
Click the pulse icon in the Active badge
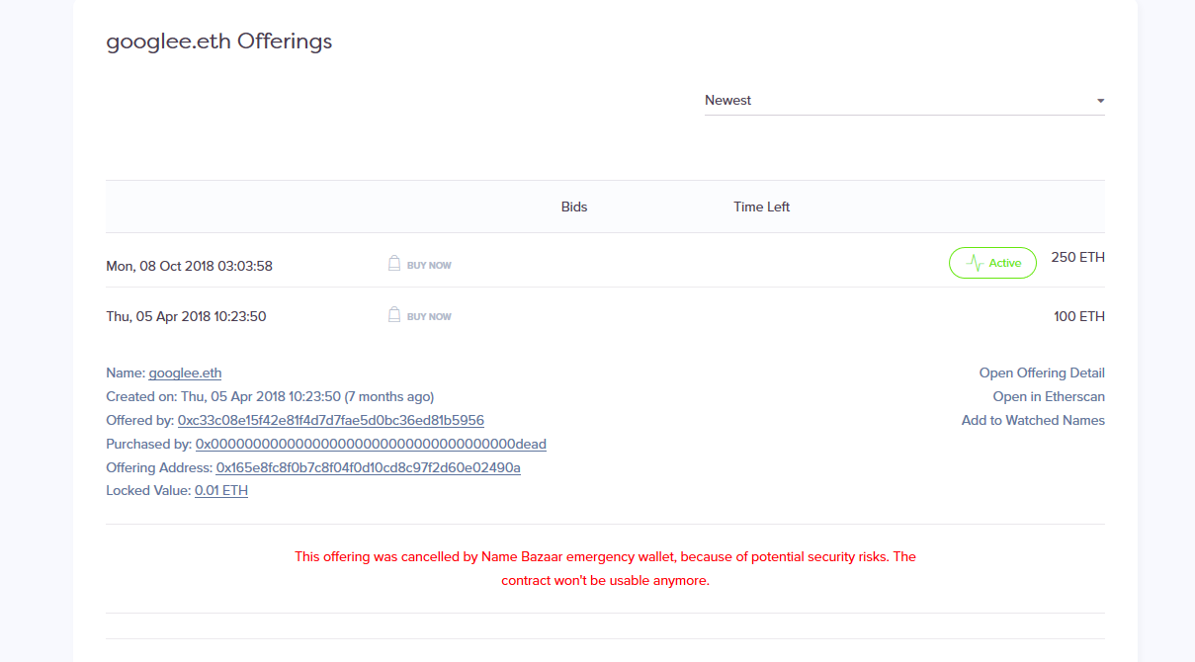[x=975, y=263]
